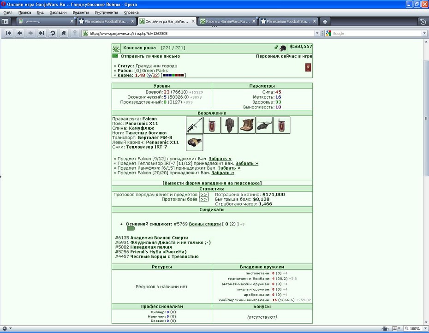Click the camera photo icon in header
This screenshot has width=429, height=333.
coord(283,48)
